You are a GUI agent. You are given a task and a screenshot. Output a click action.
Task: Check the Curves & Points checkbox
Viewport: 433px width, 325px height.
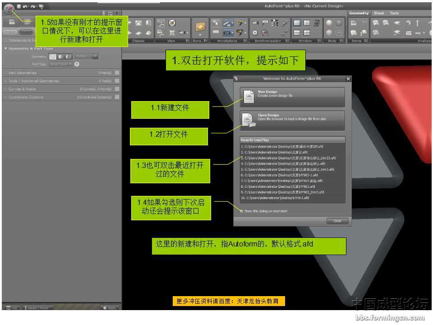[x=117, y=89]
